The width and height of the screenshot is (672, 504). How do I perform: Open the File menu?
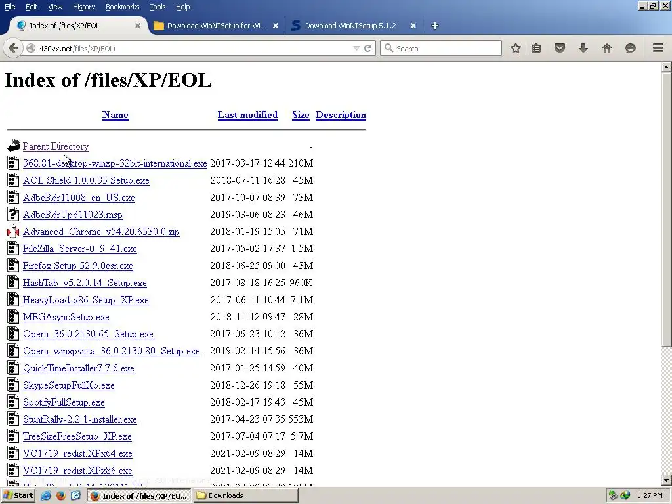pos(10,7)
